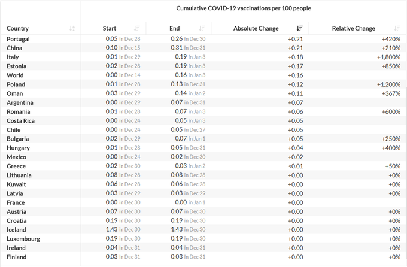Viewport: 407px width, 267px height.
Task: Select the Romania row name
Action: point(19,112)
